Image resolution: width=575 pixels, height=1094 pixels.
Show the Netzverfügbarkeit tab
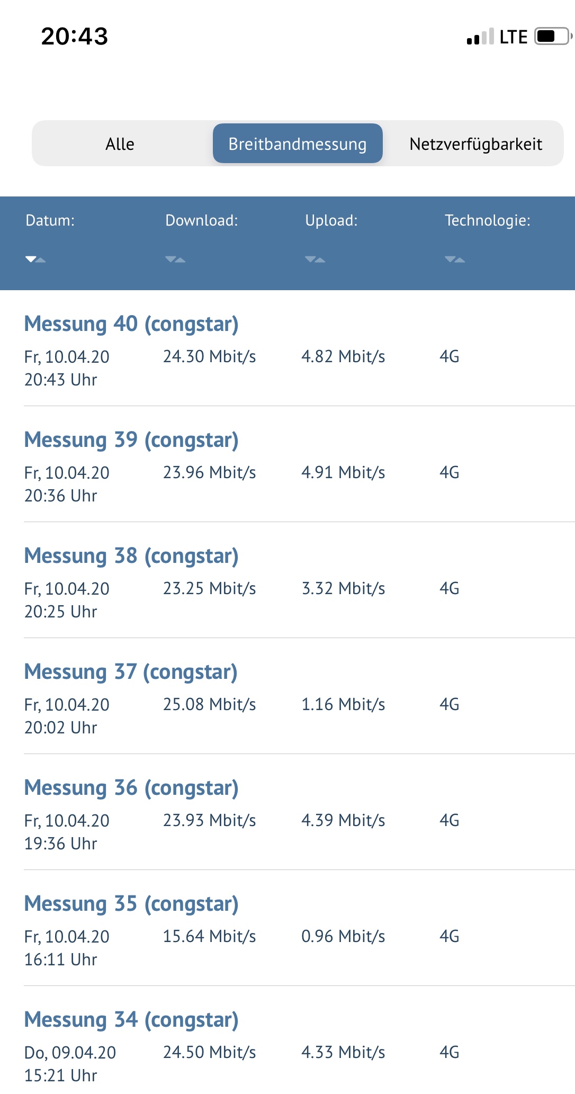475,144
